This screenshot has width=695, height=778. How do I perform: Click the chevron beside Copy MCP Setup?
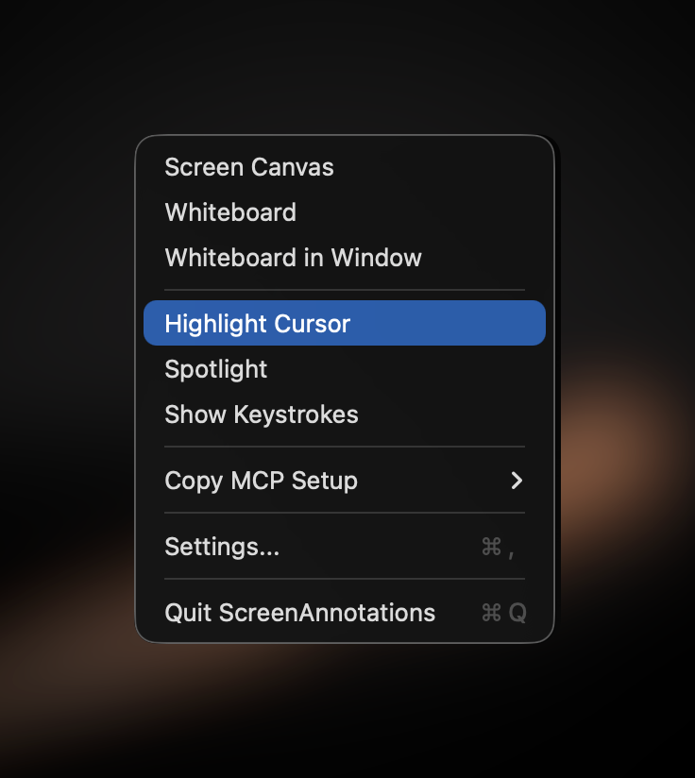coord(516,481)
